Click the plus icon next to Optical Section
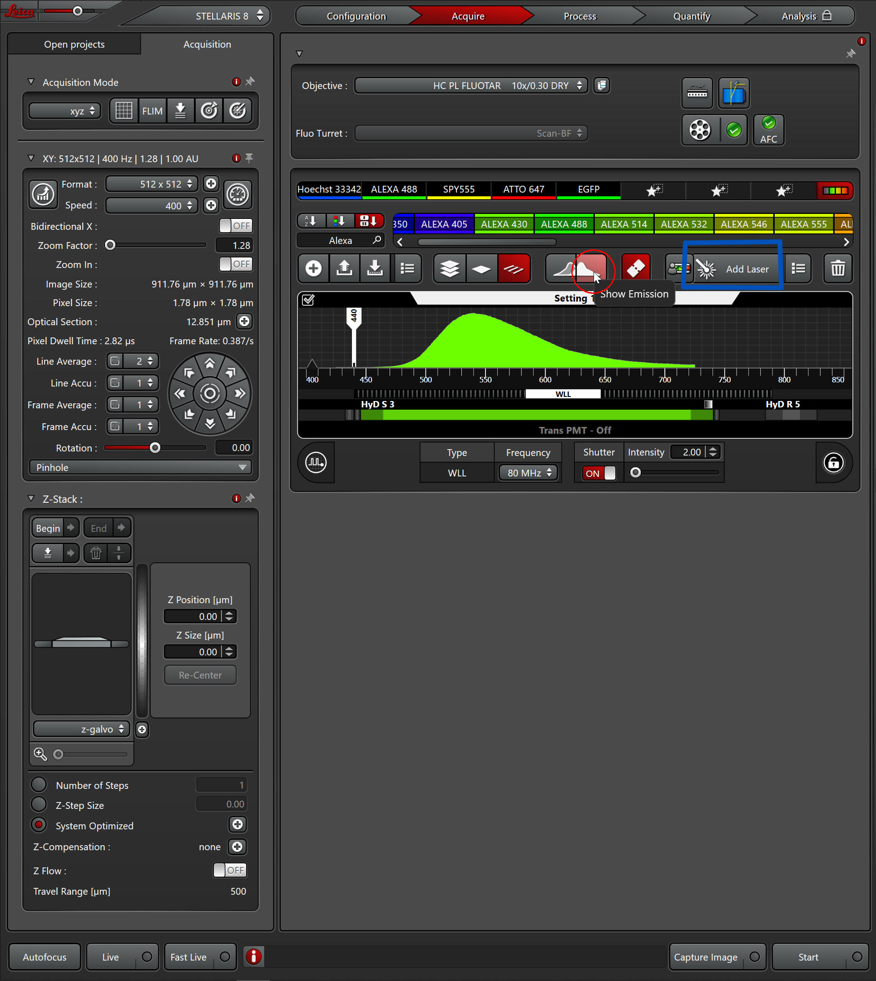The height and width of the screenshot is (981, 876). coord(244,322)
